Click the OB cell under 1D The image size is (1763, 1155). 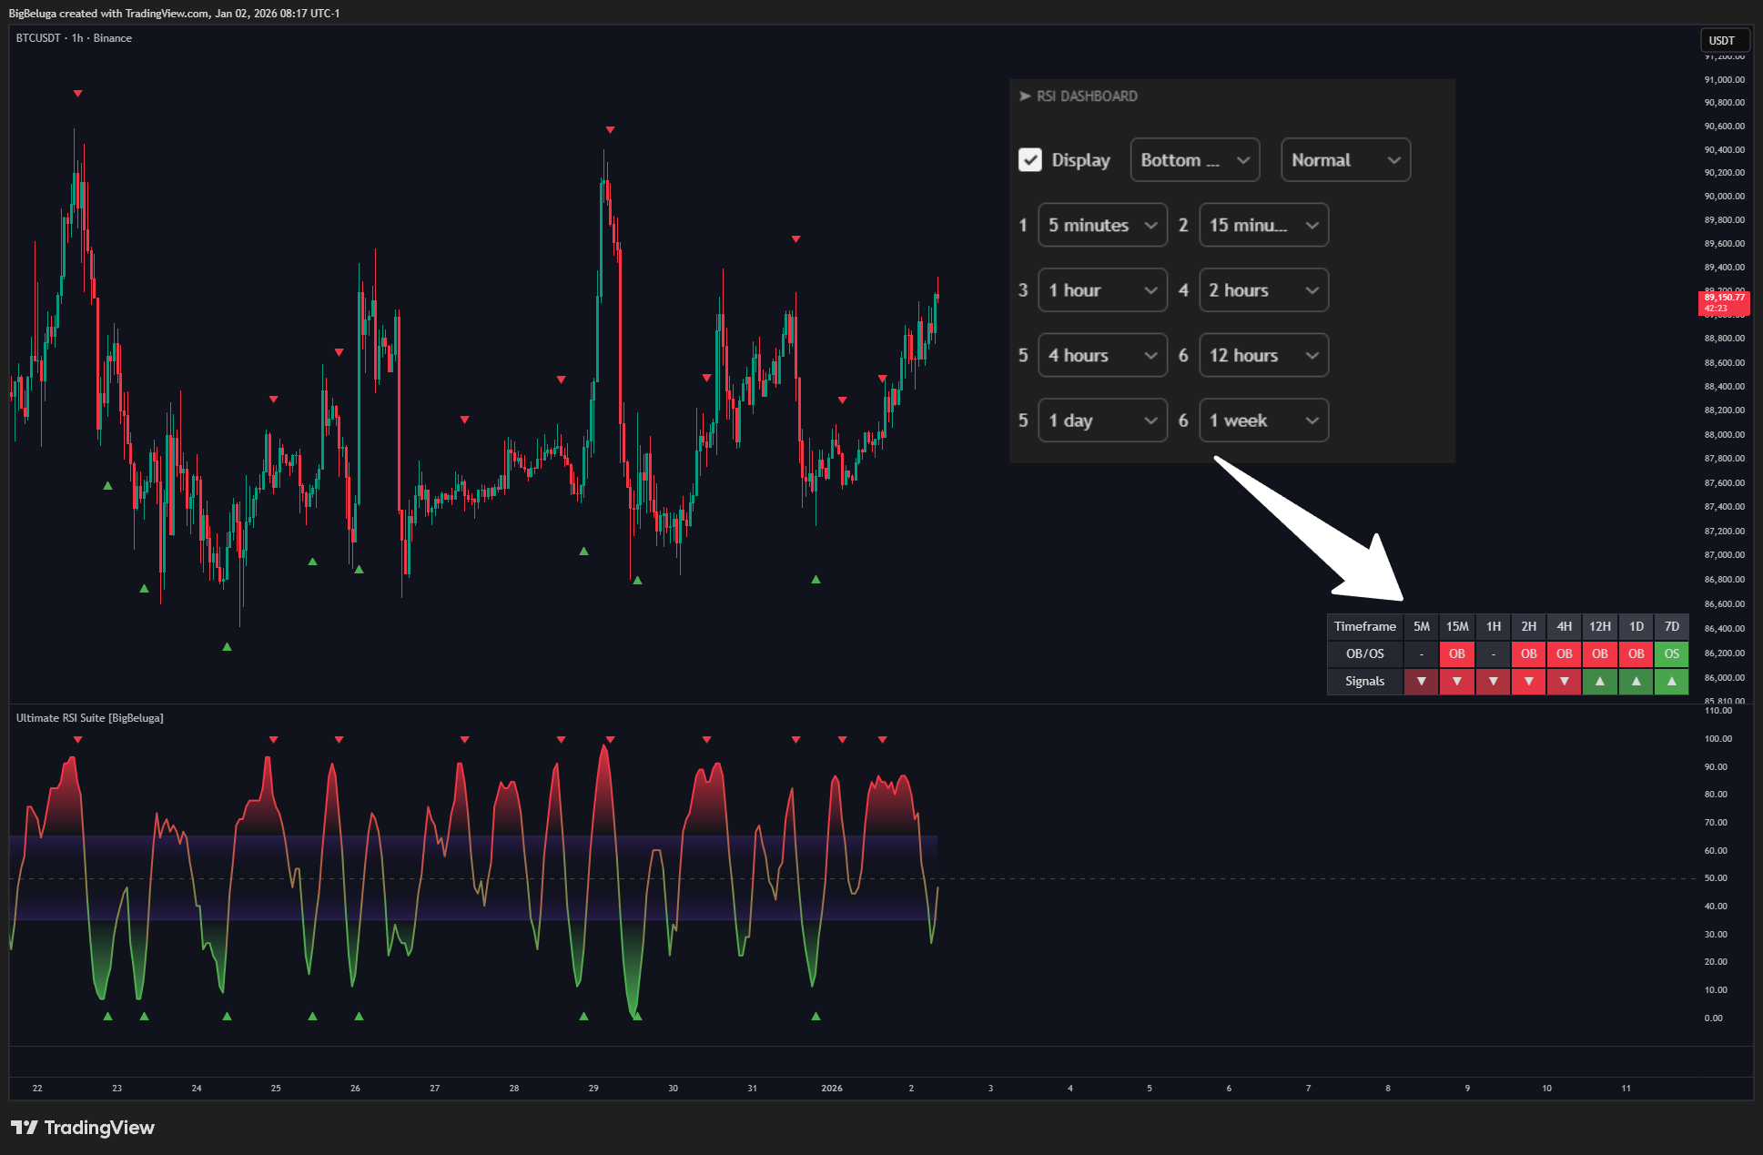click(1636, 653)
